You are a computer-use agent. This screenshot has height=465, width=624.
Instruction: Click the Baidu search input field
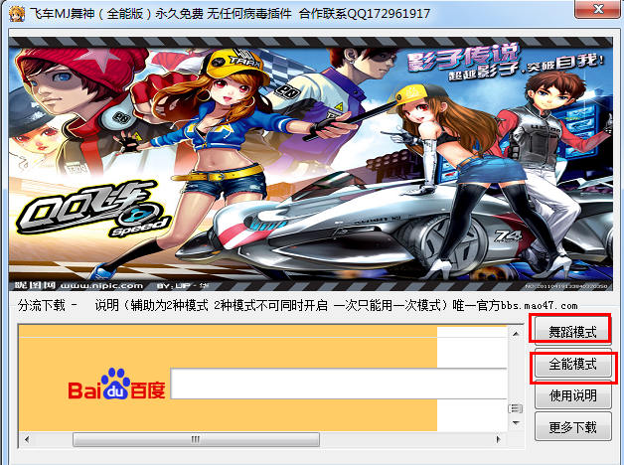tap(339, 384)
